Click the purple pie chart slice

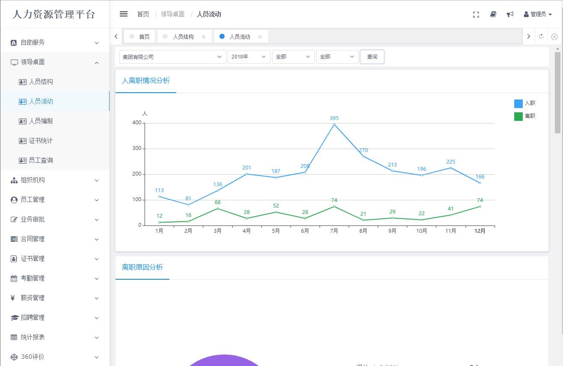pyautogui.click(x=224, y=360)
